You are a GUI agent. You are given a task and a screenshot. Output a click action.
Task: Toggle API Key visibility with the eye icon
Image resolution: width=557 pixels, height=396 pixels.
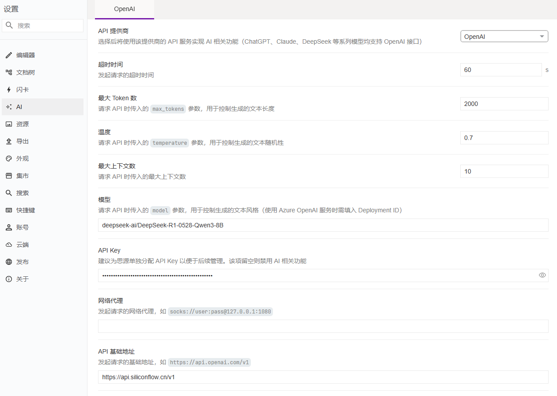(x=542, y=275)
